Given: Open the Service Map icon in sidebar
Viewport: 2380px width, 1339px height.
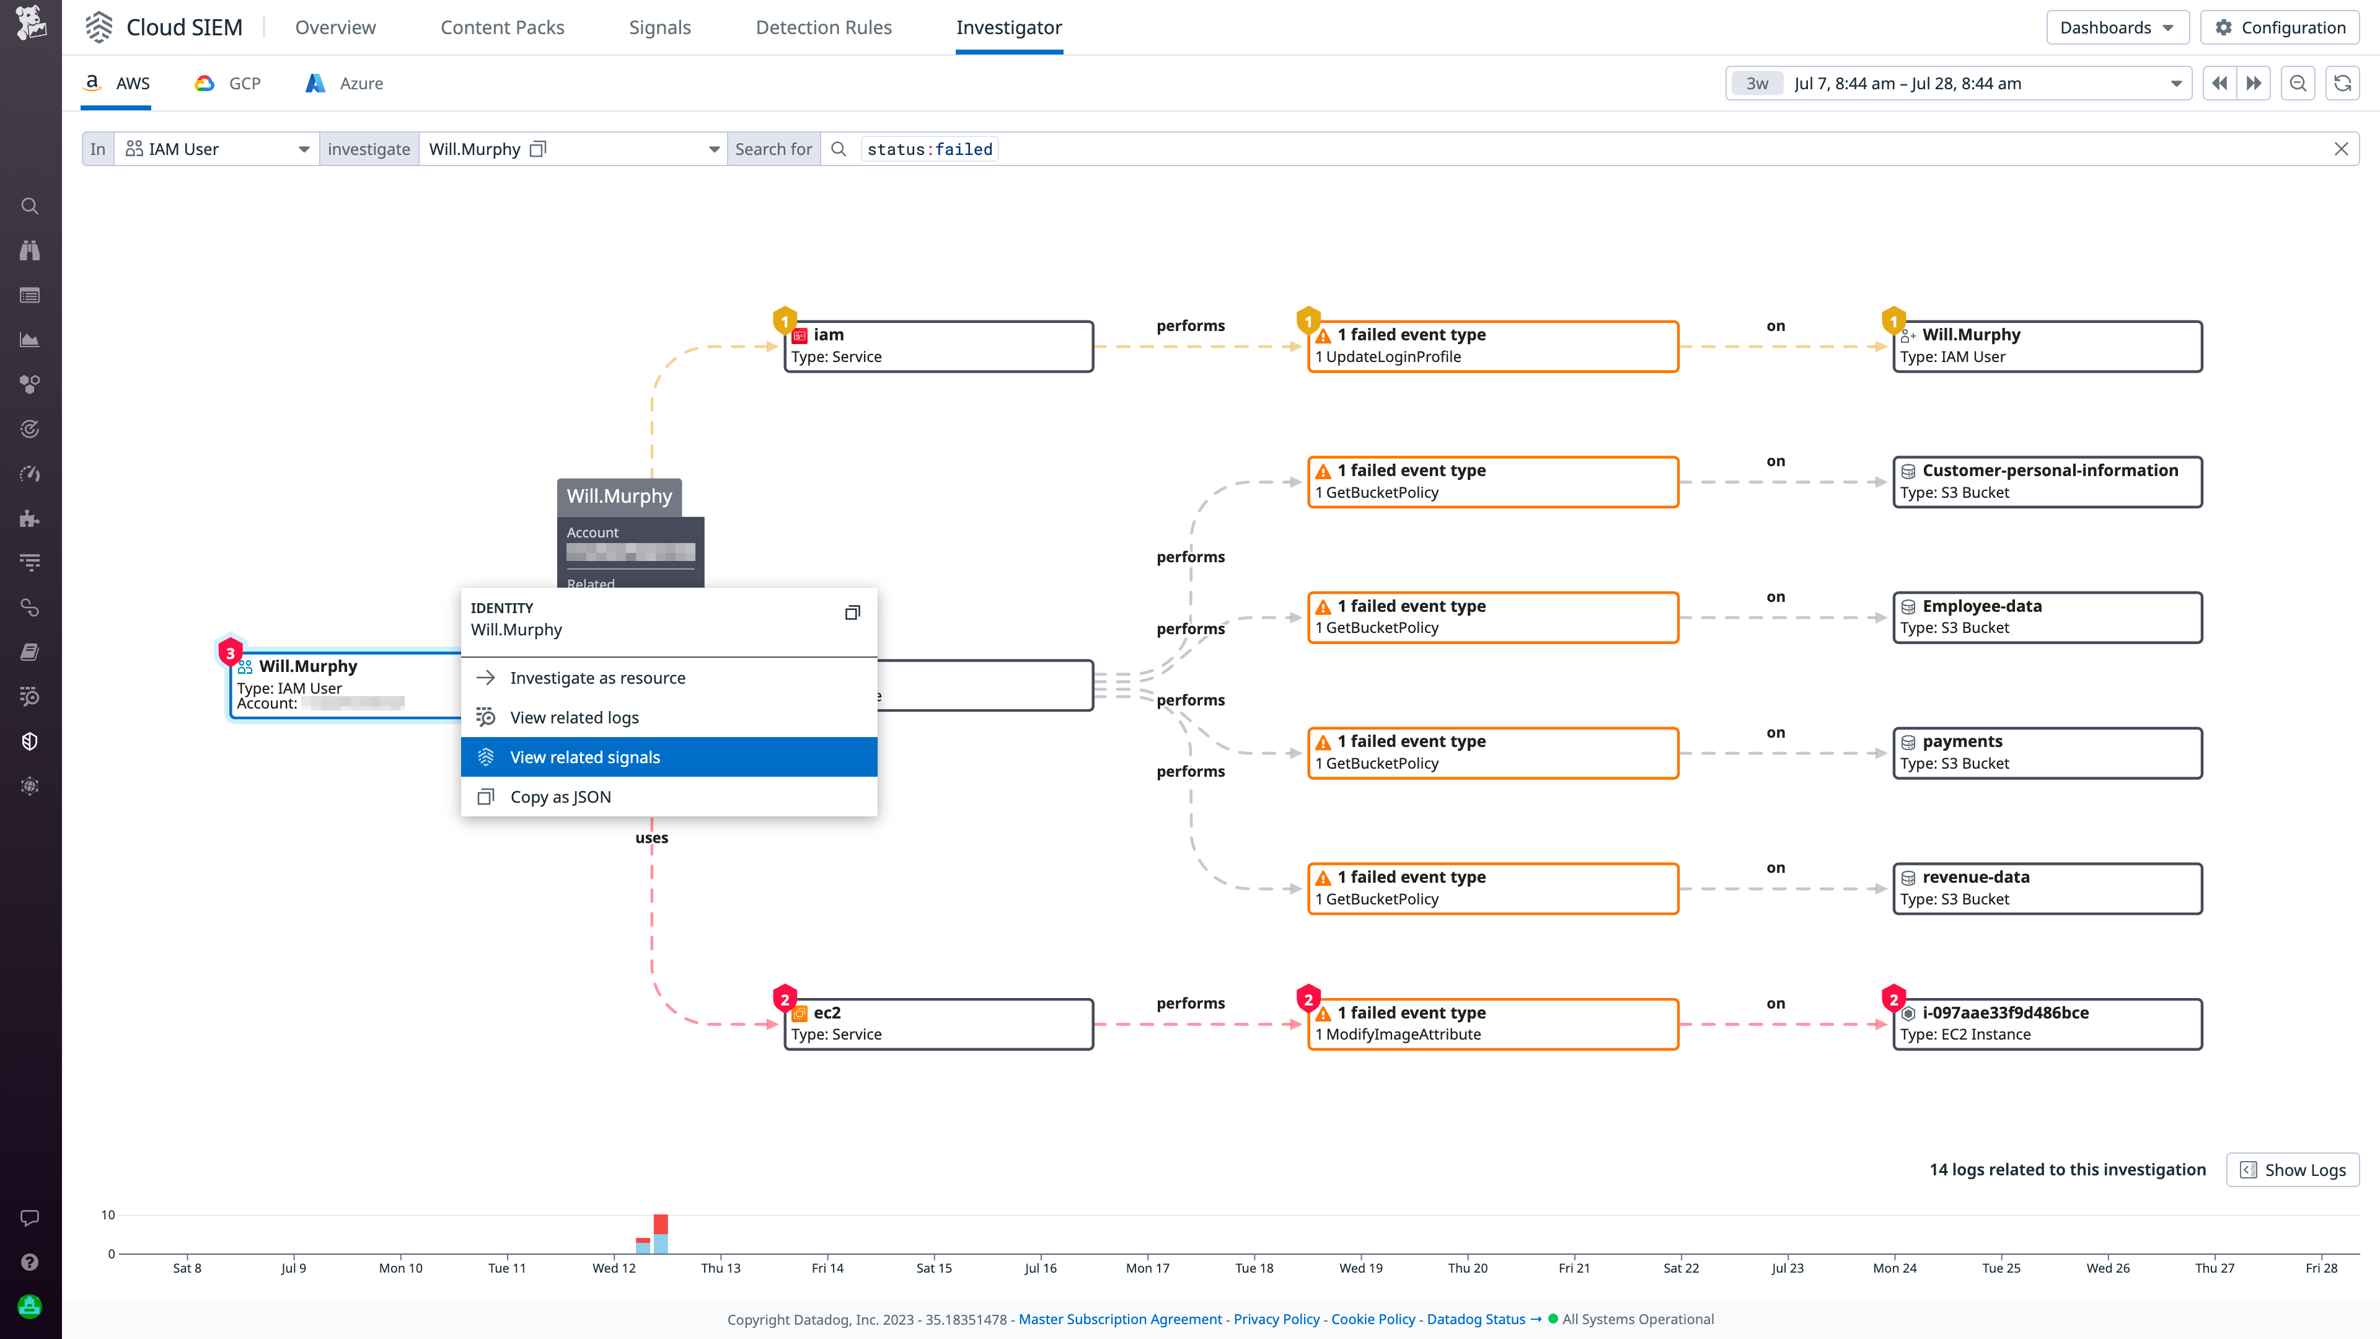Looking at the screenshot, I should tap(30, 384).
